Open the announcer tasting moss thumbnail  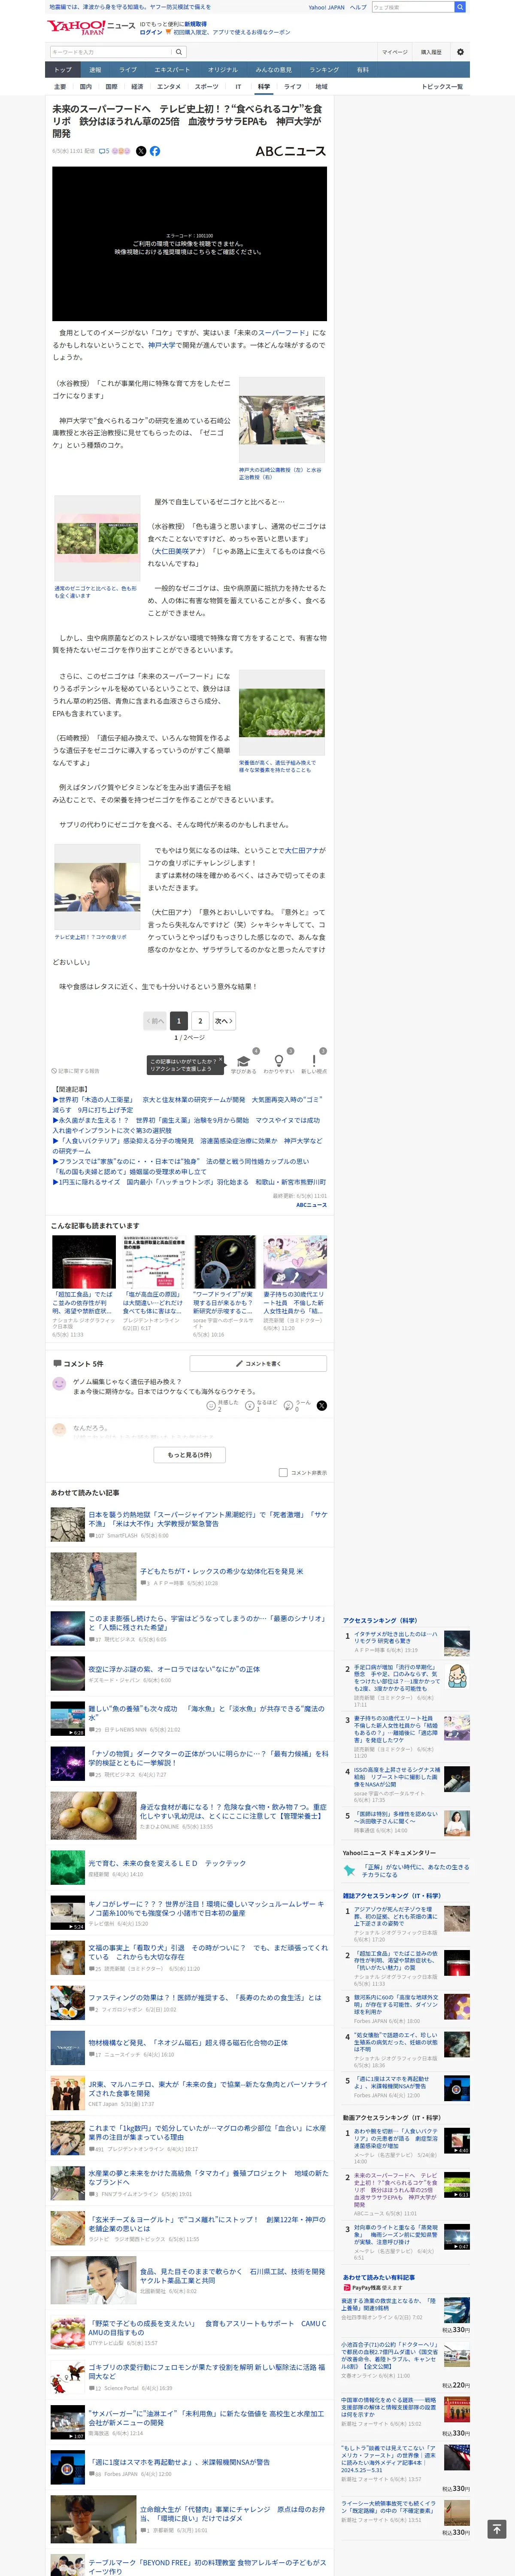(x=97, y=888)
